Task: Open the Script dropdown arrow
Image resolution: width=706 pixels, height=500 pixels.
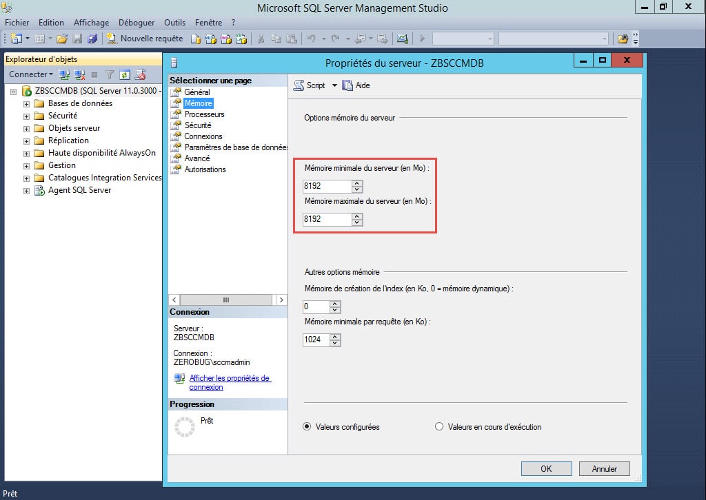Action: point(334,85)
